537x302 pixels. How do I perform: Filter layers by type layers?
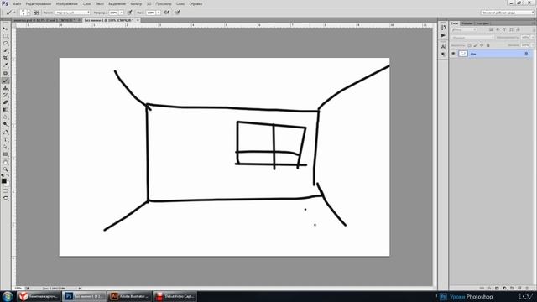coord(504,30)
